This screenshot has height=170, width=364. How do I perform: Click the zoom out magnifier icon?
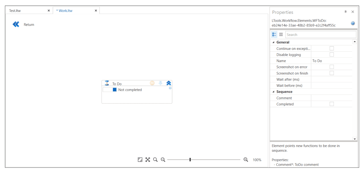tap(163, 160)
